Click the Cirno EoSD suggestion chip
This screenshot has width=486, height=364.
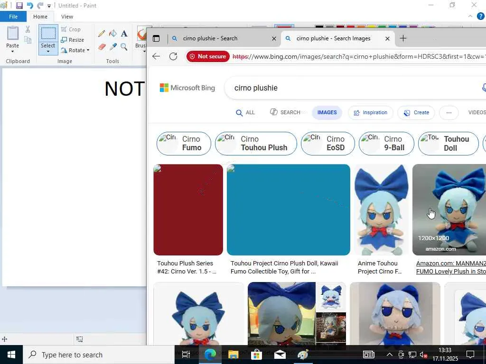click(328, 143)
